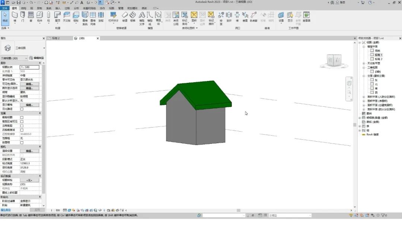Click the 楼梯 (Stair) tool
402x226 pixels.
tap(133, 17)
